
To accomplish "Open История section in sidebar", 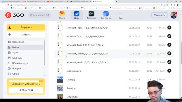I will pyautogui.click(x=25, y=69).
